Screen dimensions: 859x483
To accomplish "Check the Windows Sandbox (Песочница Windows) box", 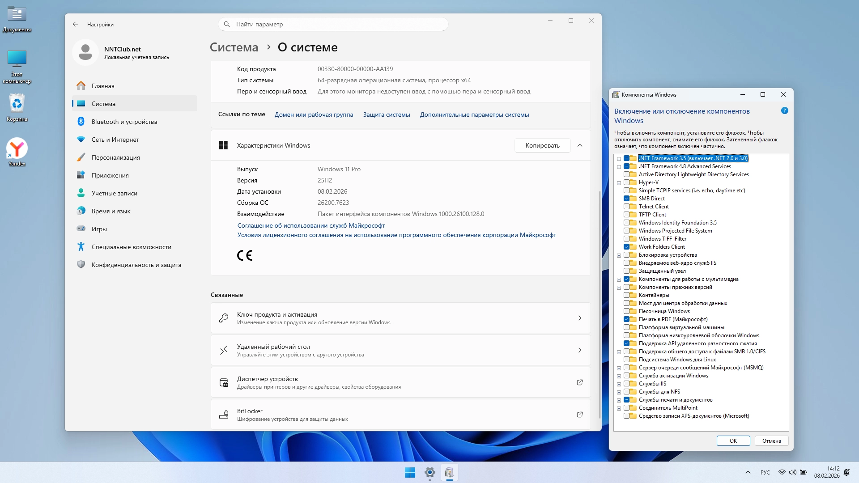I will (626, 311).
